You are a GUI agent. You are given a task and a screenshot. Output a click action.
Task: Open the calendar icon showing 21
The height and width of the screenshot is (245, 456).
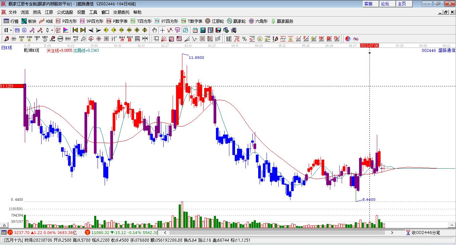(195, 30)
